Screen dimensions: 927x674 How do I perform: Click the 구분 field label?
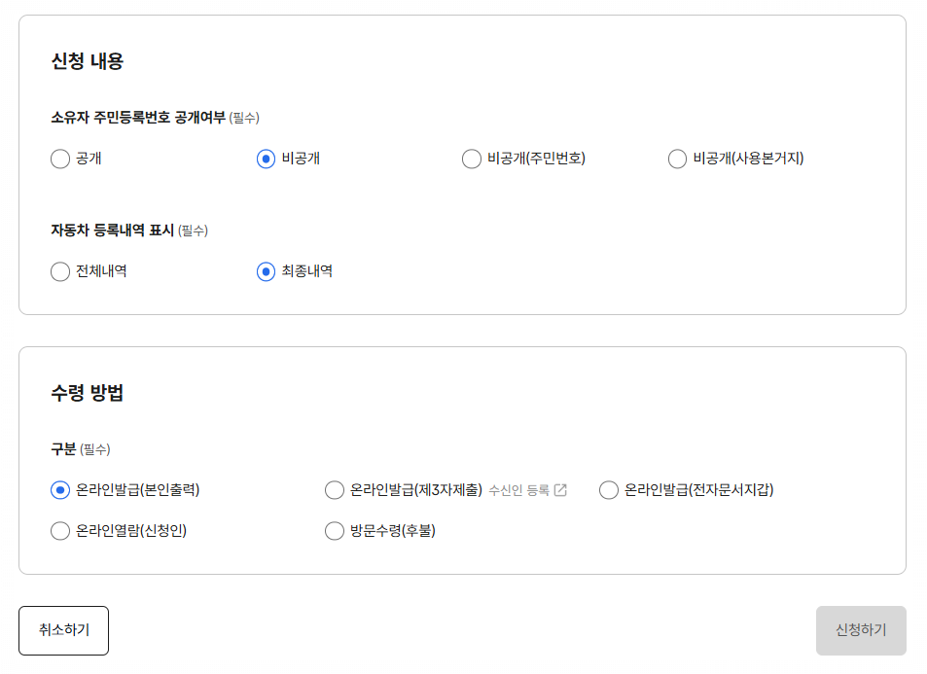[64, 448]
